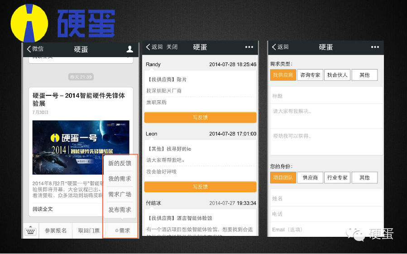This screenshot has height=254, width=407.
Task: Focus the 请大家帮我解决 text area
Action: [x=326, y=116]
